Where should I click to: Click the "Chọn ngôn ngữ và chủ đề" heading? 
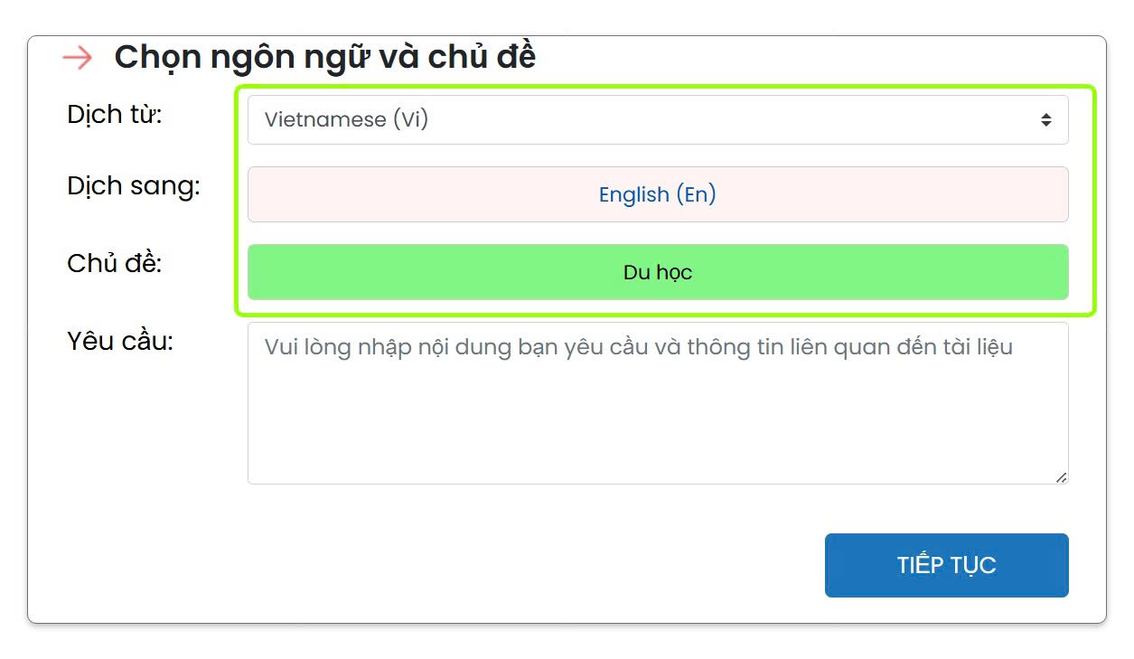tap(324, 57)
